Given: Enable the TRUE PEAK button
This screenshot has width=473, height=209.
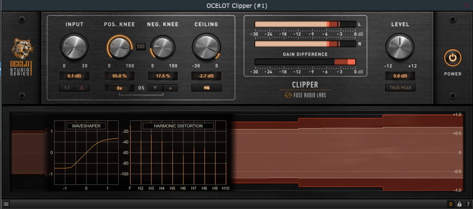Looking at the screenshot, I should [400, 88].
